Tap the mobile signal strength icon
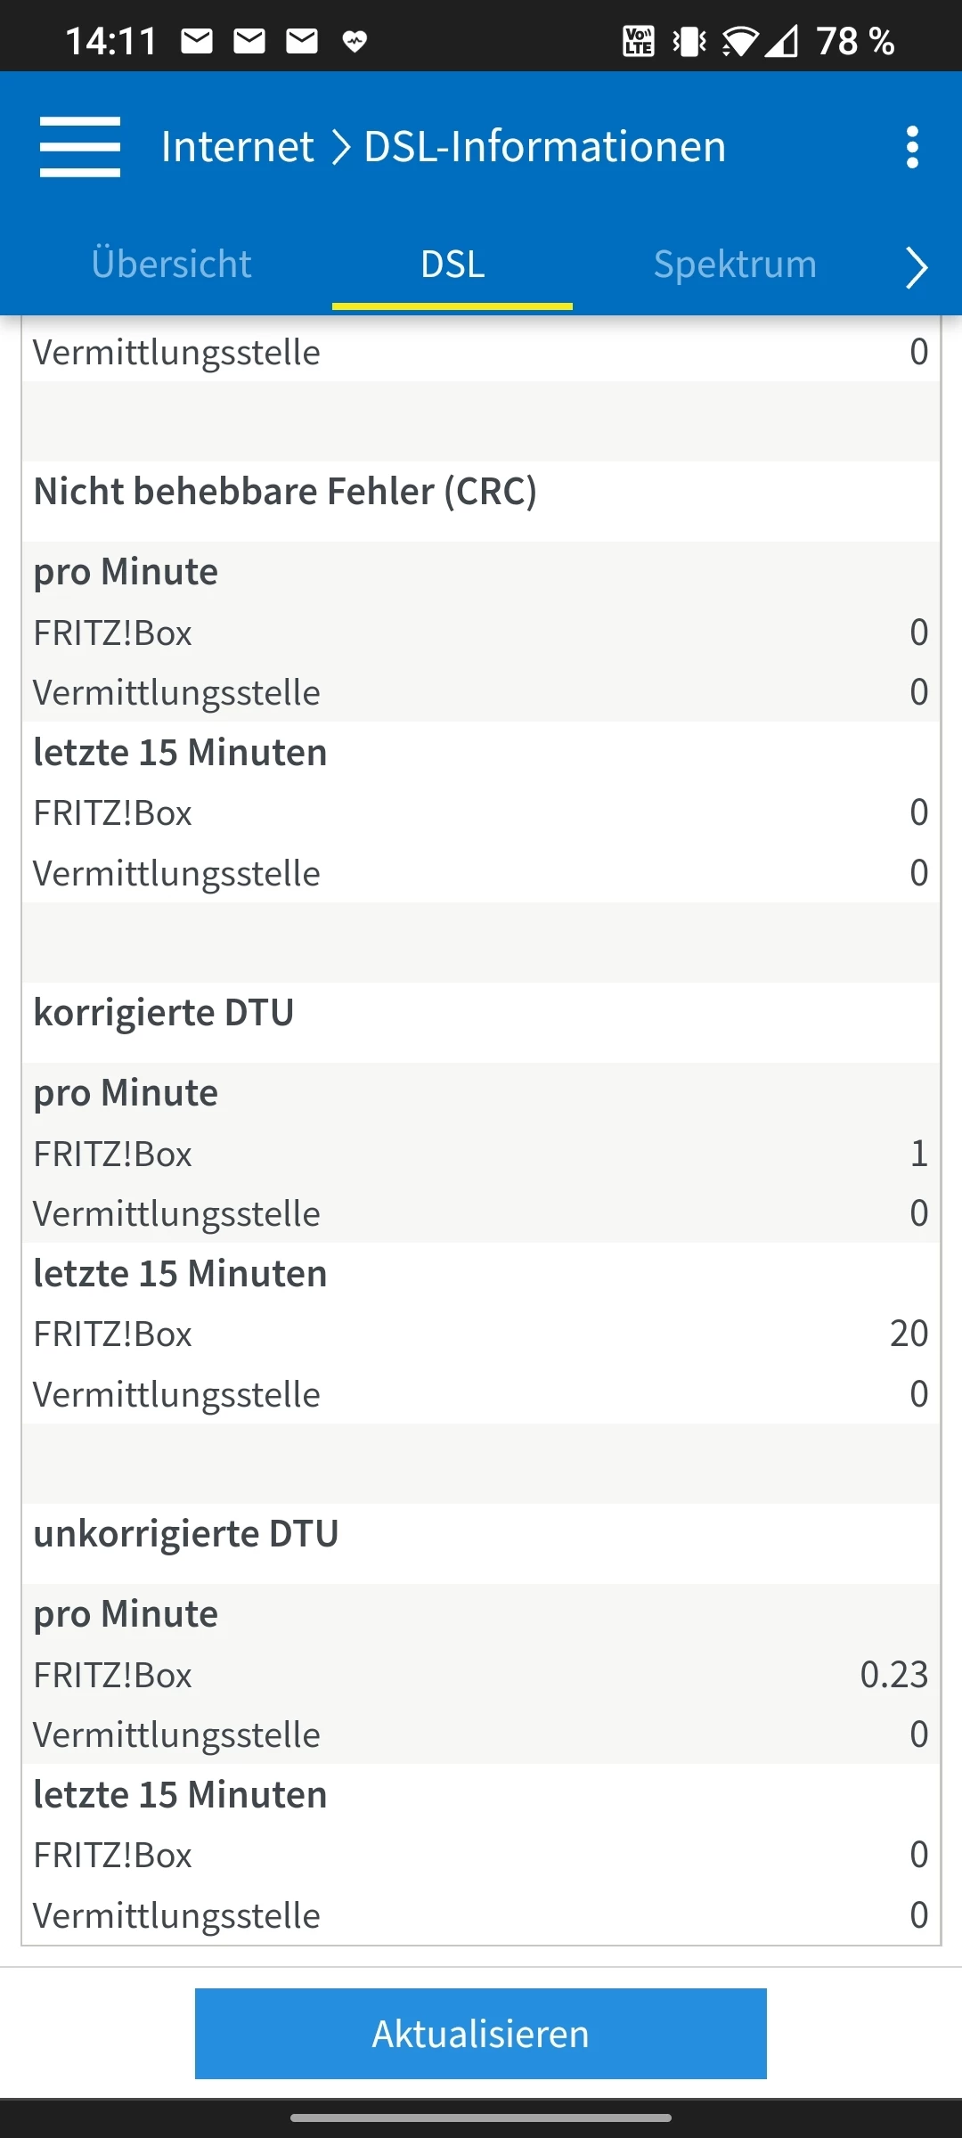962x2138 pixels. click(x=782, y=41)
